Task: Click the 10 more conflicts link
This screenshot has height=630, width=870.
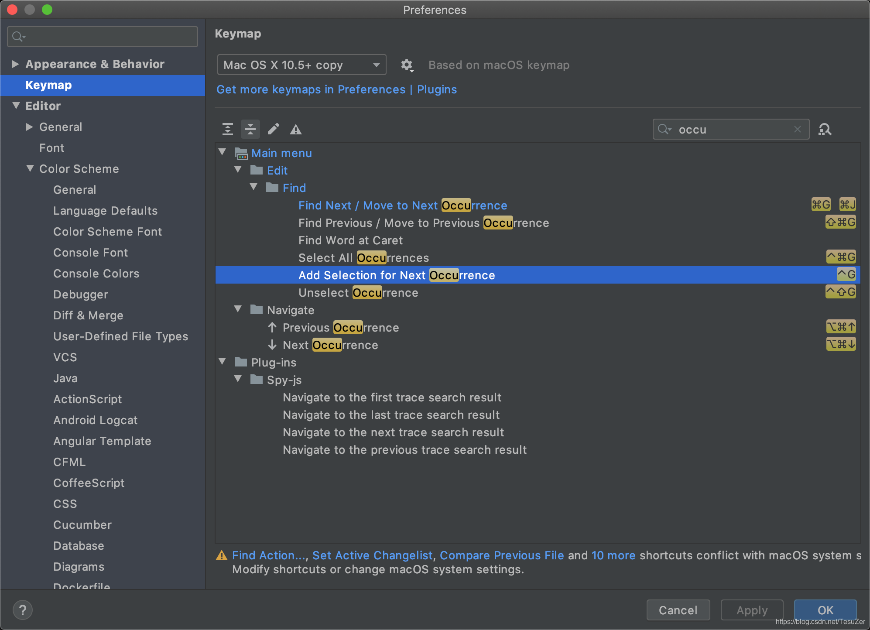Action: (x=613, y=555)
